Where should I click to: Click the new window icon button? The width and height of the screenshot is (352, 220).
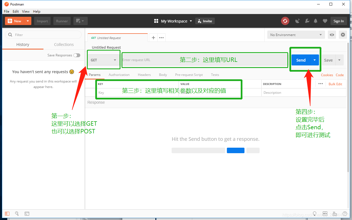click(x=81, y=21)
